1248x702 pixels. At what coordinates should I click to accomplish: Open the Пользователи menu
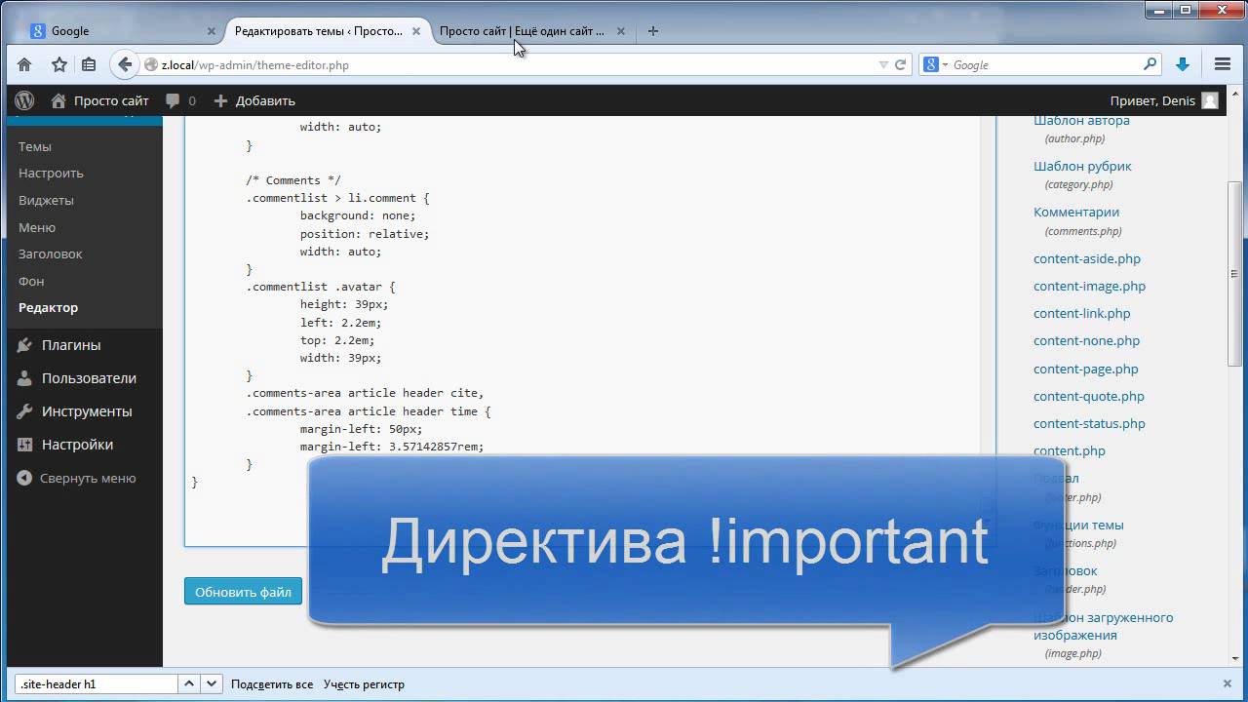(x=89, y=378)
